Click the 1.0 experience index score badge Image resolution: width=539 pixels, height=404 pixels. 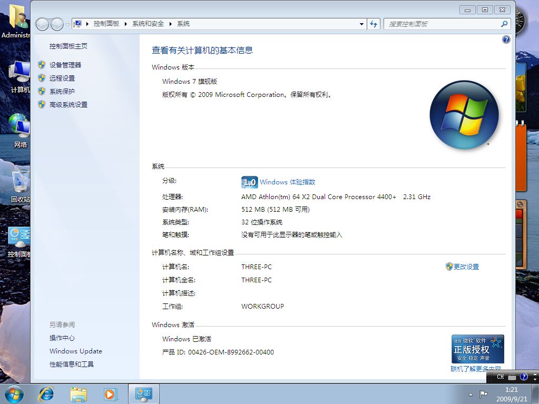point(250,182)
